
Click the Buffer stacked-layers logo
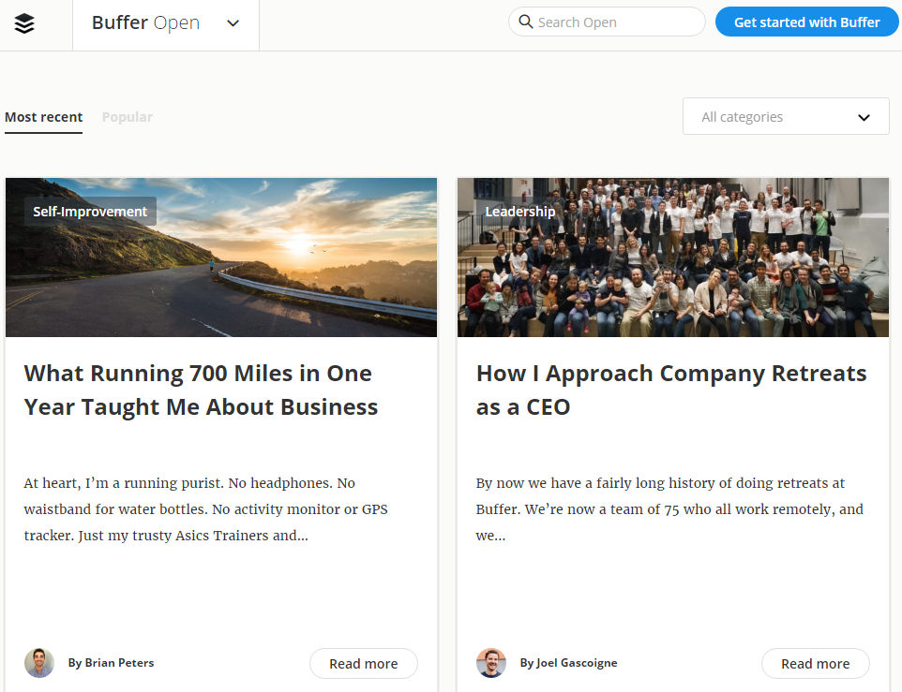coord(24,23)
